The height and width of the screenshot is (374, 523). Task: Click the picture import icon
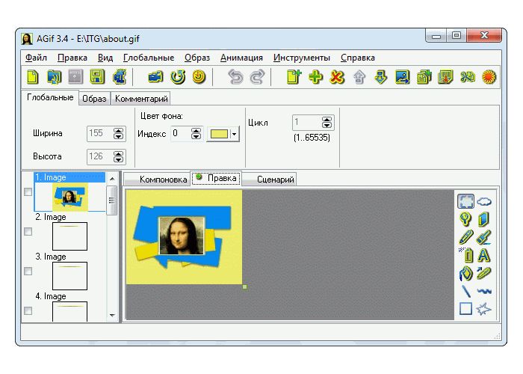point(402,77)
